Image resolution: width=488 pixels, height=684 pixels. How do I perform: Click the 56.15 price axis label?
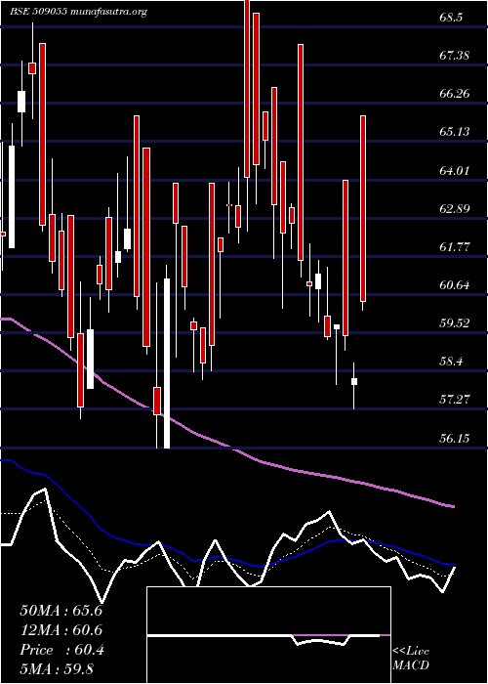pos(455,438)
